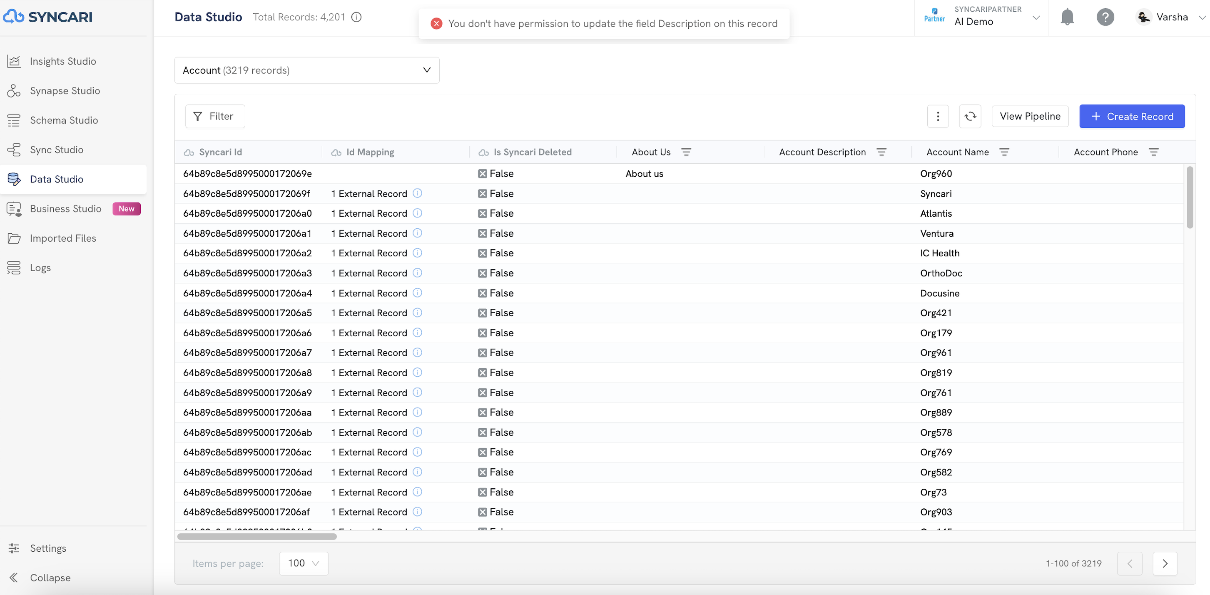Toggle Is Syncari Deleted for Atlantis row
The width and height of the screenshot is (1210, 595).
pos(483,213)
